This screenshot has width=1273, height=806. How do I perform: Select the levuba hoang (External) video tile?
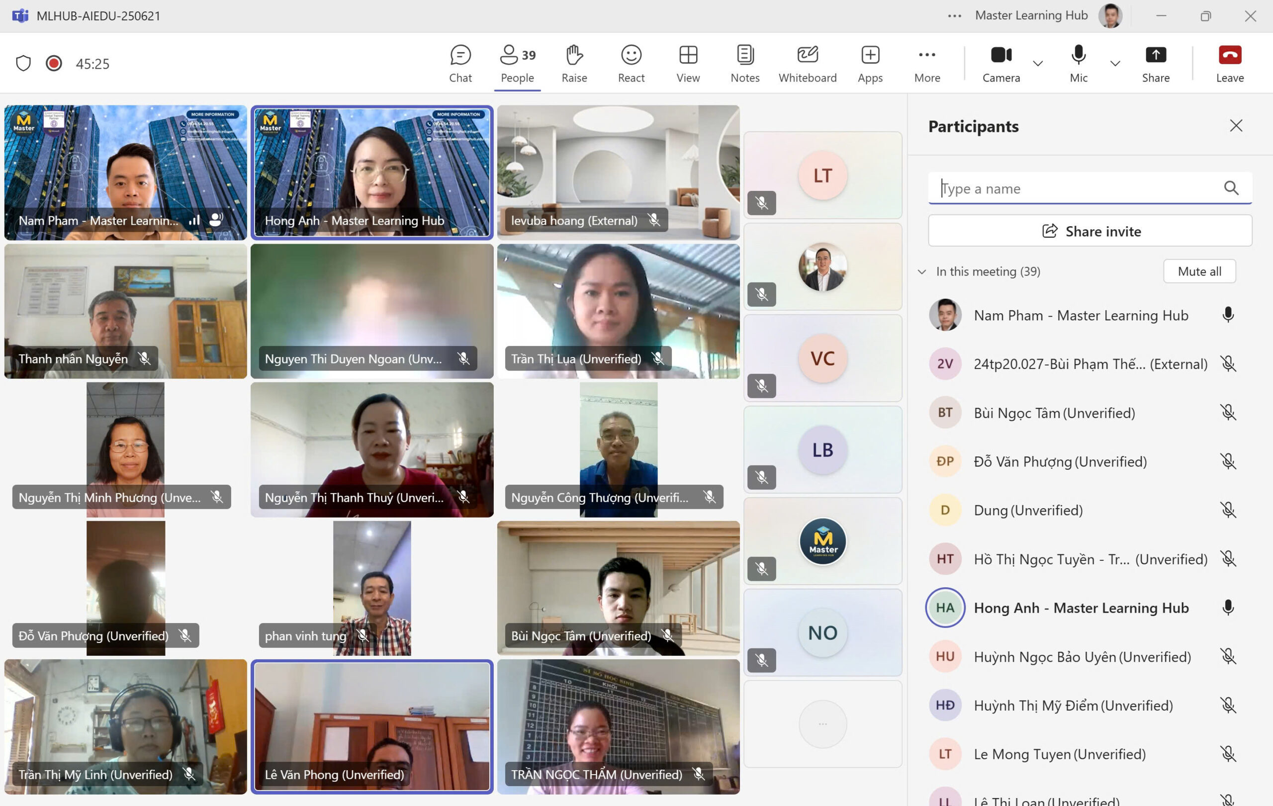point(618,173)
